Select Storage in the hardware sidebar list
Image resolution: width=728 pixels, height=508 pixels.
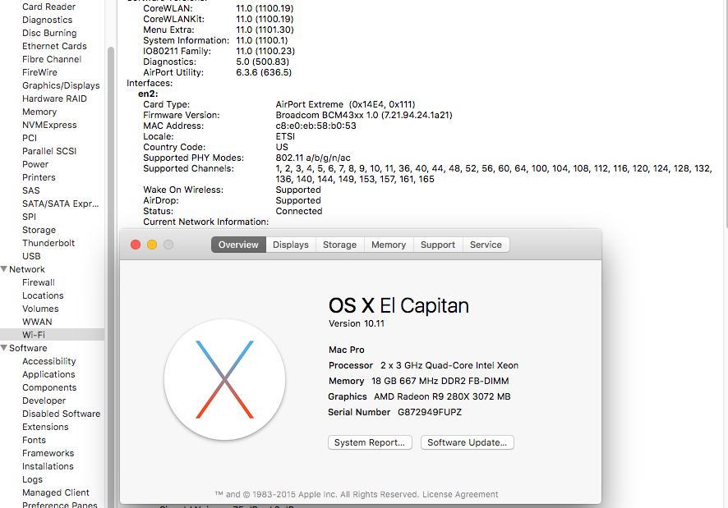[x=39, y=230]
